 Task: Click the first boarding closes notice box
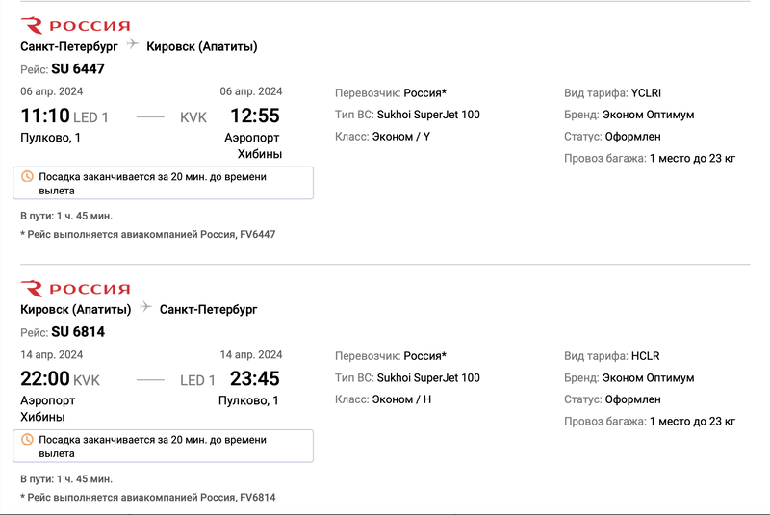163,183
